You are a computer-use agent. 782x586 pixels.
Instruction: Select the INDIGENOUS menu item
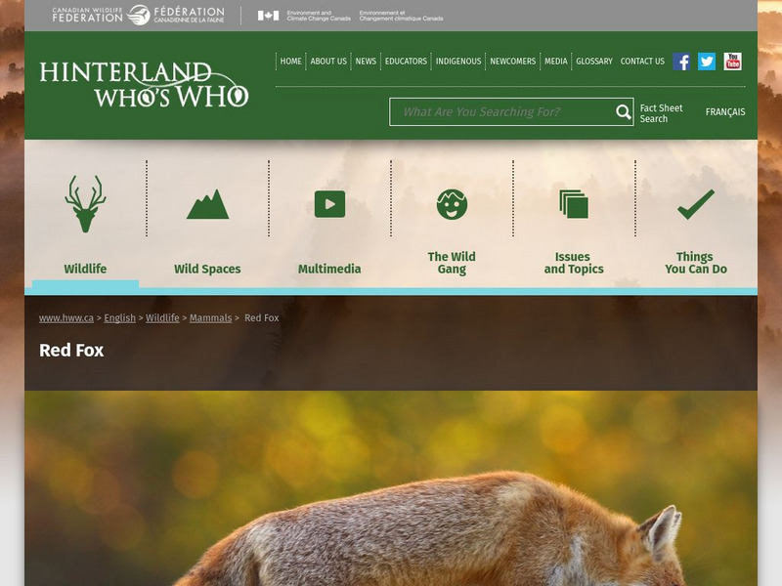tap(459, 61)
